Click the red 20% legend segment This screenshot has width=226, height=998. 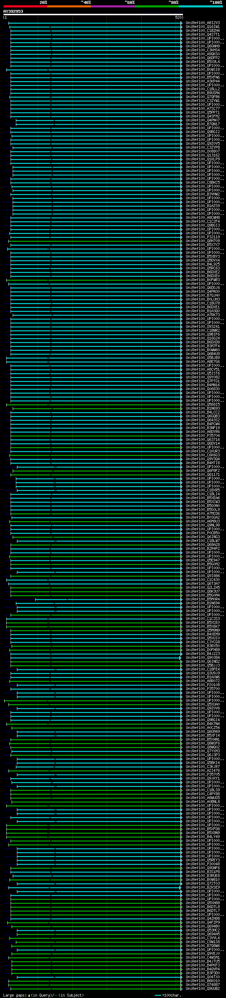[x=25, y=6]
